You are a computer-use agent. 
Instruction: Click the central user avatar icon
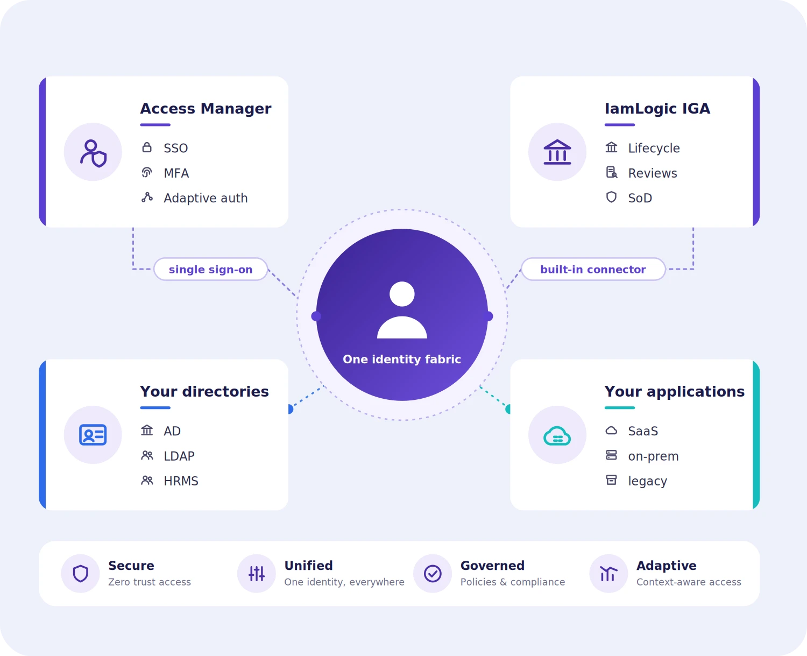[402, 310]
